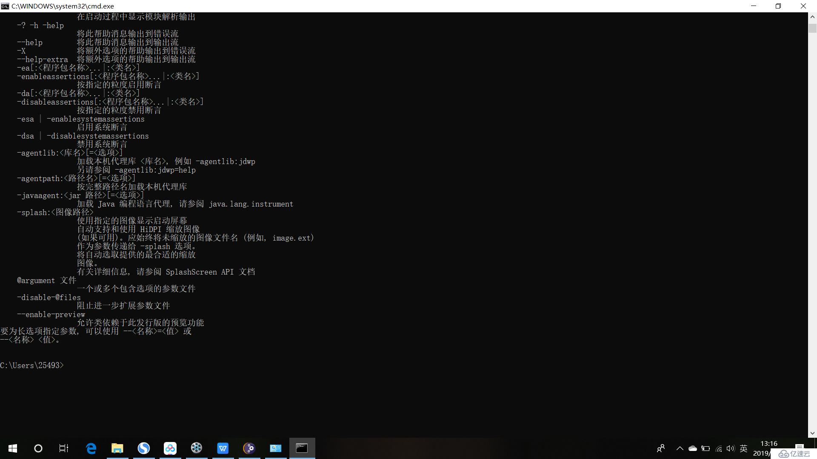
Task: Restore down the cmd.exe window
Action: point(778,6)
